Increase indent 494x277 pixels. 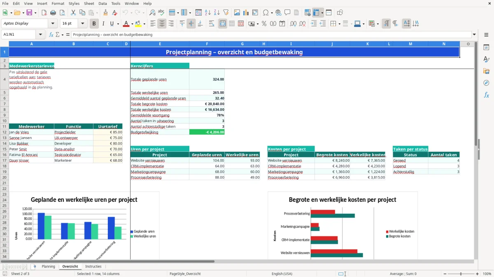[x=314, y=24]
